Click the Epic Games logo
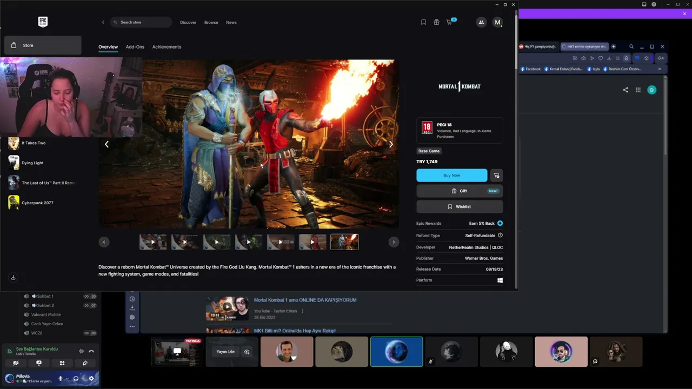Viewport: 692px width, 389px height. pyautogui.click(x=43, y=22)
